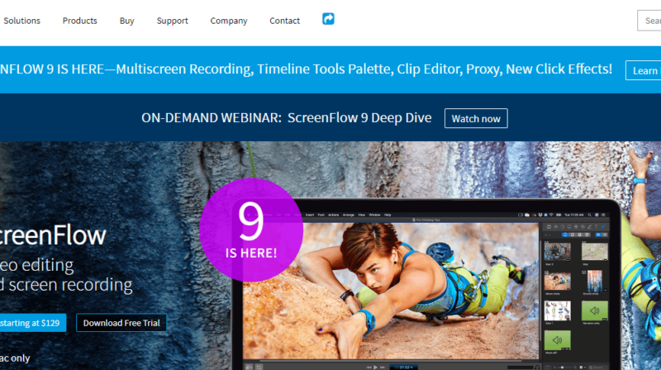Click Download Free Trial button
The image size is (661, 370).
click(x=121, y=323)
